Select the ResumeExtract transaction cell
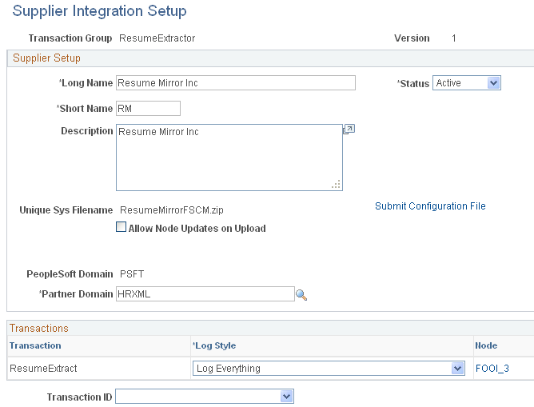The width and height of the screenshot is (534, 407). click(43, 368)
